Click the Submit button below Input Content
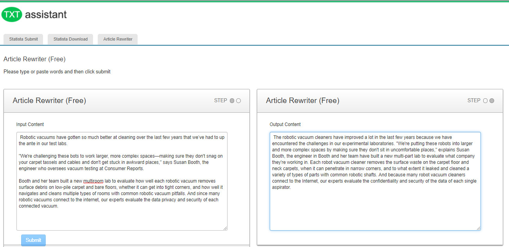This screenshot has height=247, width=509. pyautogui.click(x=33, y=240)
